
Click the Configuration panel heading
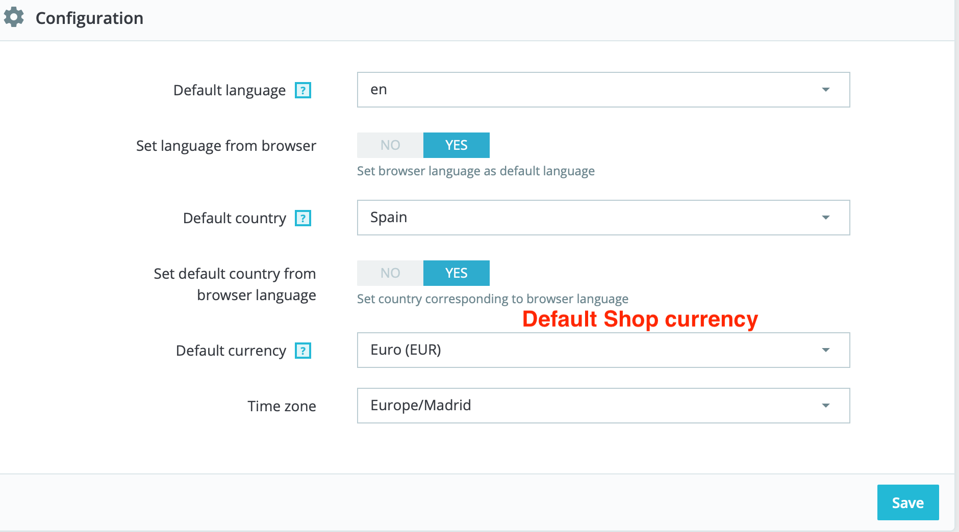tap(89, 18)
